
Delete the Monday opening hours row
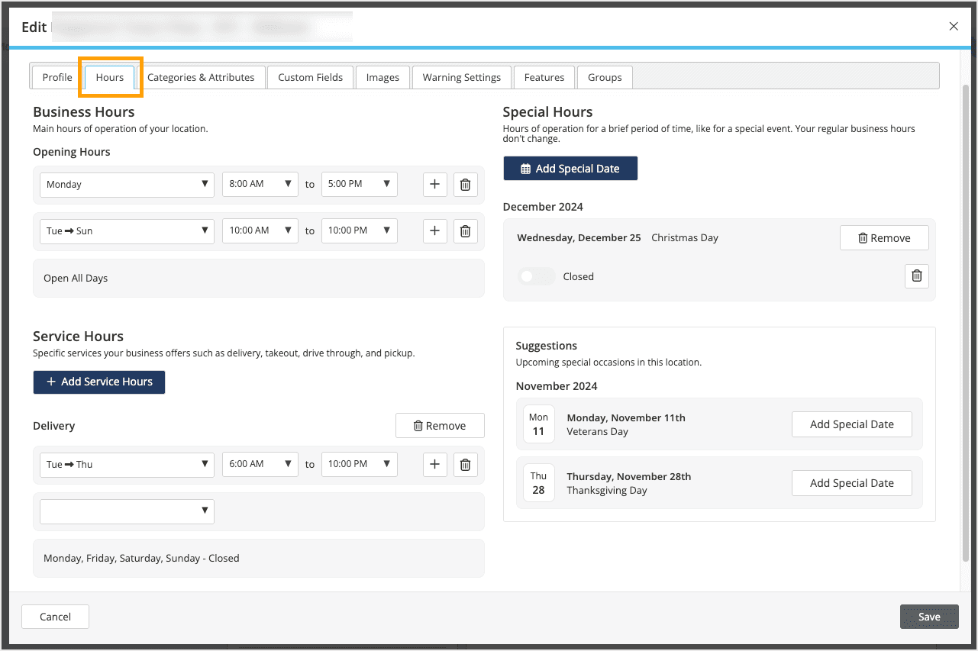465,185
